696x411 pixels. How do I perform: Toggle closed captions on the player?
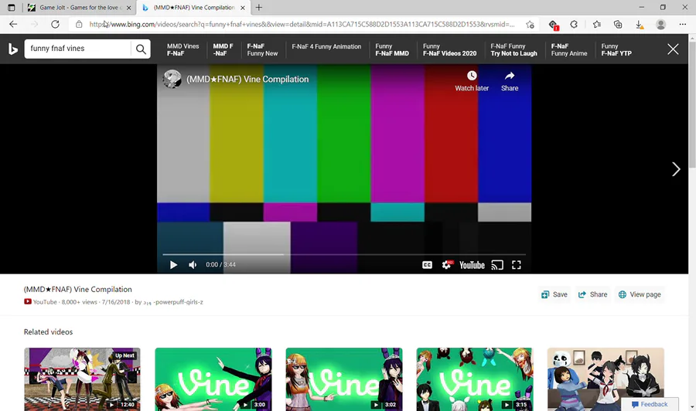click(x=427, y=265)
